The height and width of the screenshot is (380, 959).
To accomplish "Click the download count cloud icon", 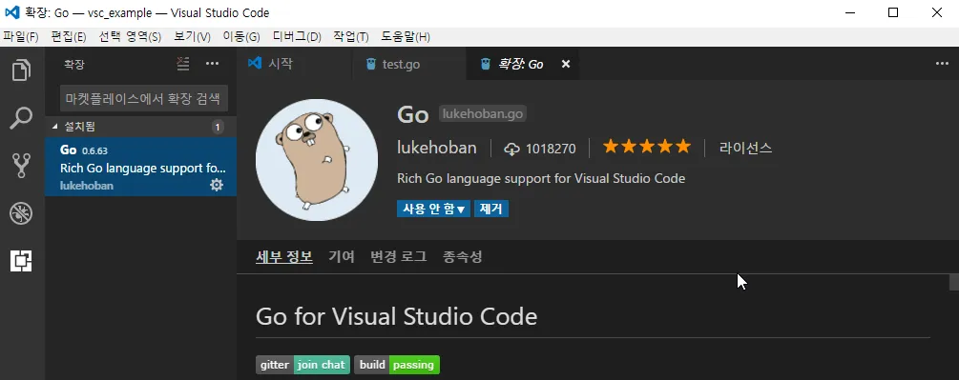I will point(511,149).
